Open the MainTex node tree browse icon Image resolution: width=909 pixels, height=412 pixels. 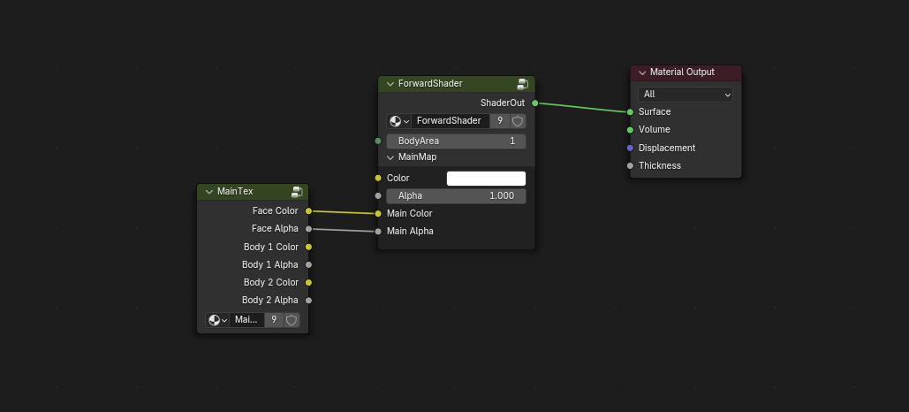point(217,320)
